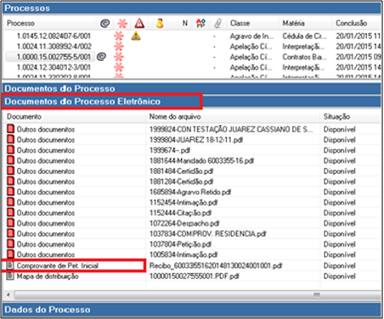This screenshot has height=319, width=384.
Task: Select Mapa de distribuição document
Action: [x=48, y=277]
